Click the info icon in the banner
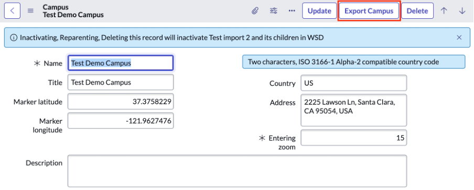The height and width of the screenshot is (190, 474). (13, 38)
